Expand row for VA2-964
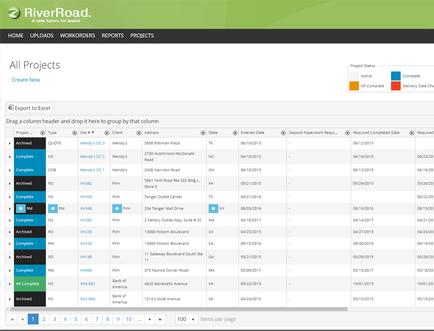This screenshot has height=331, width=434. (10, 299)
